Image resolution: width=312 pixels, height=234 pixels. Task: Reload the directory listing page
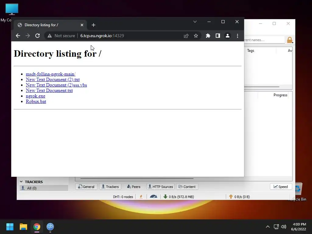click(x=37, y=36)
